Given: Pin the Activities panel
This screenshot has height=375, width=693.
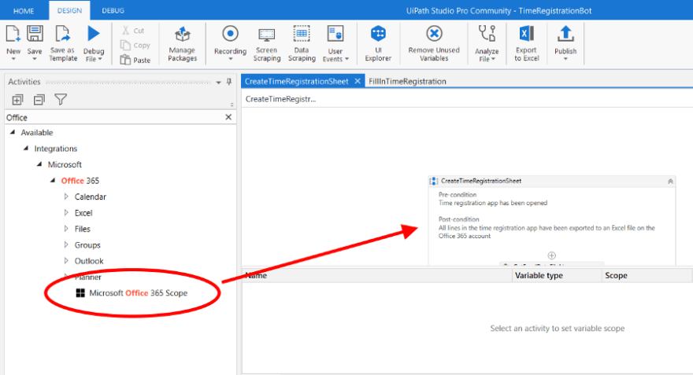Looking at the screenshot, I should (x=229, y=82).
